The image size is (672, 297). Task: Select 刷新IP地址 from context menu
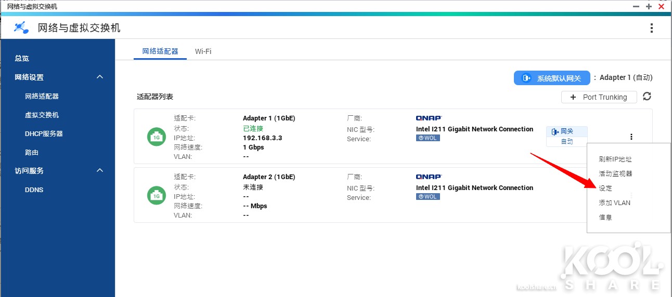tap(615, 159)
